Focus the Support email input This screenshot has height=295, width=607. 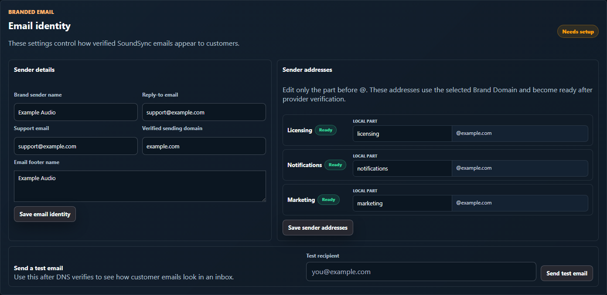(76, 146)
